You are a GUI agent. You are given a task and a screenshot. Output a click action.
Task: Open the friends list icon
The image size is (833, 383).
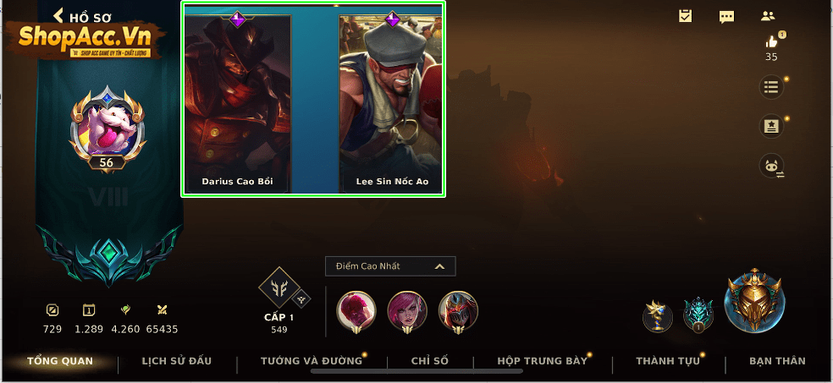[x=767, y=16]
